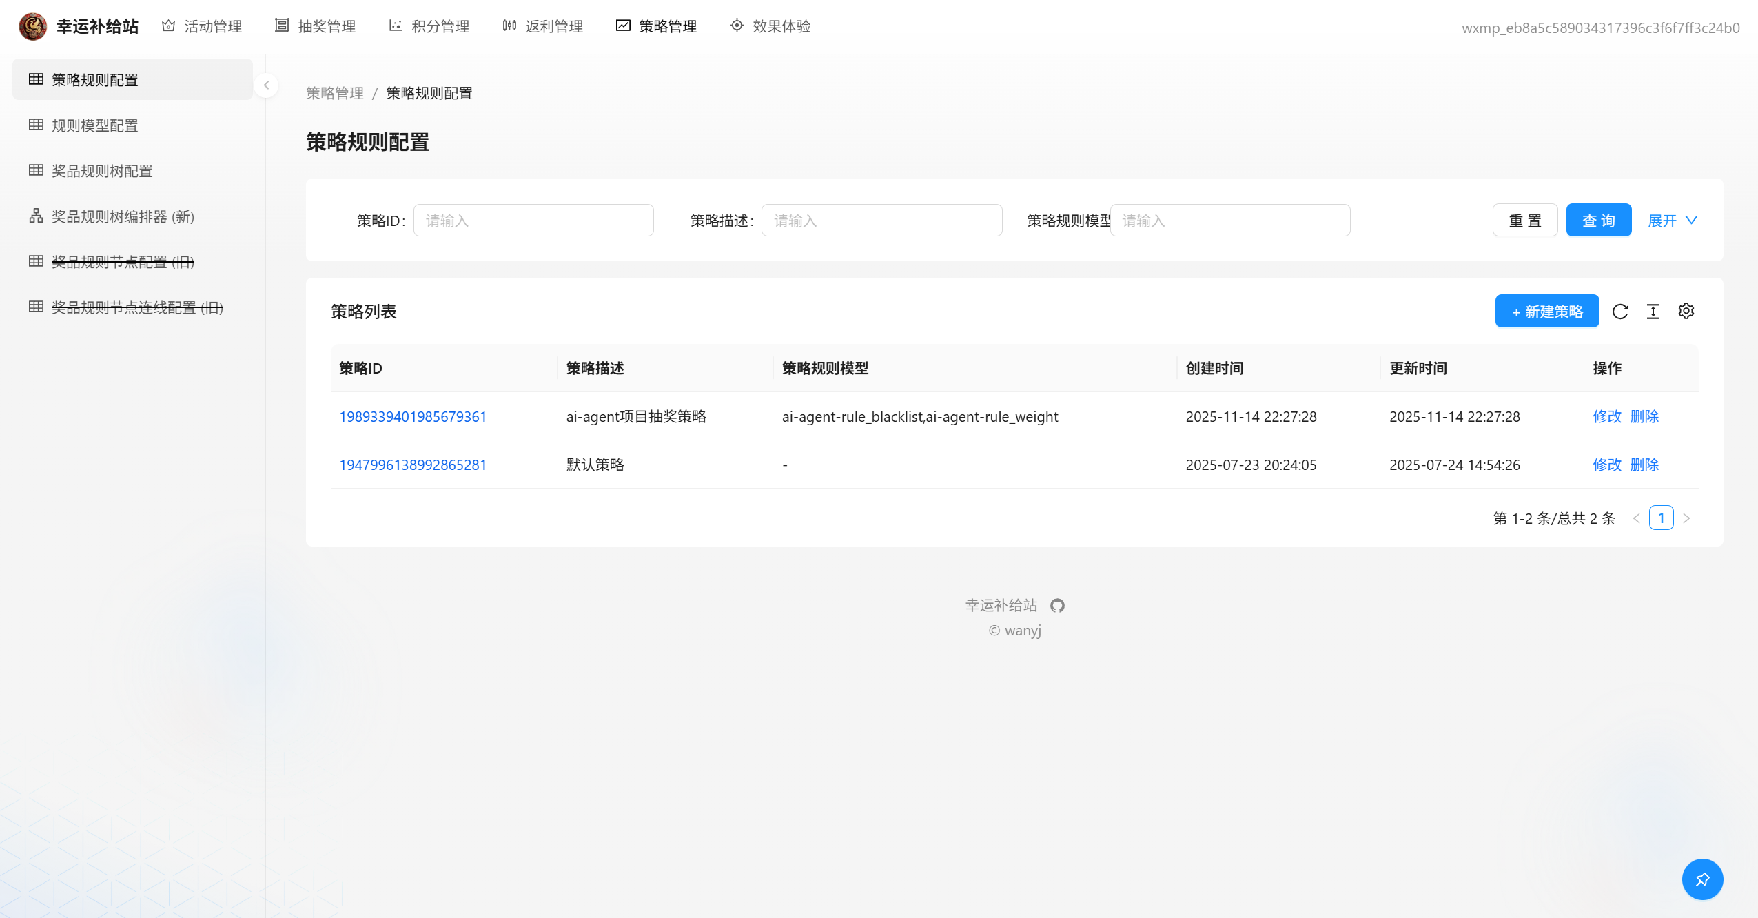The height and width of the screenshot is (918, 1758).
Task: Open the table density icon
Action: click(x=1653, y=312)
